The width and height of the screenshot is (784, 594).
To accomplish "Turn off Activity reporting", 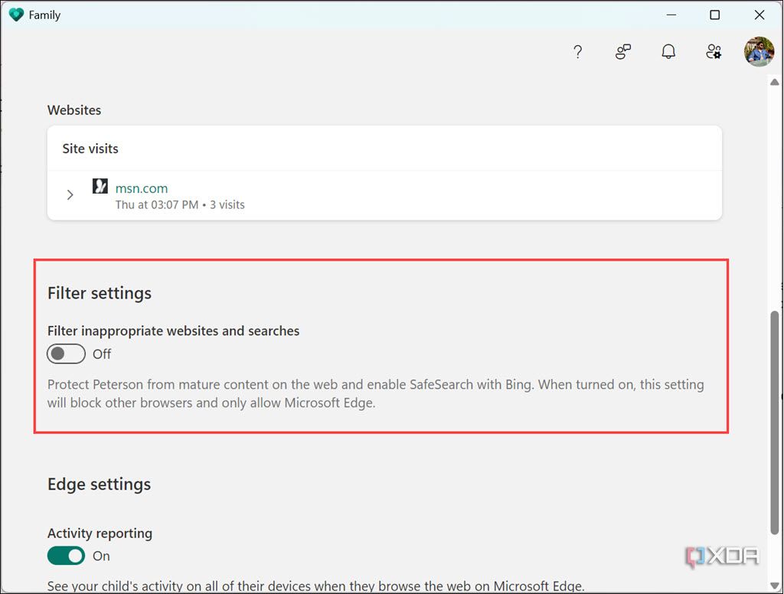I will (x=66, y=556).
